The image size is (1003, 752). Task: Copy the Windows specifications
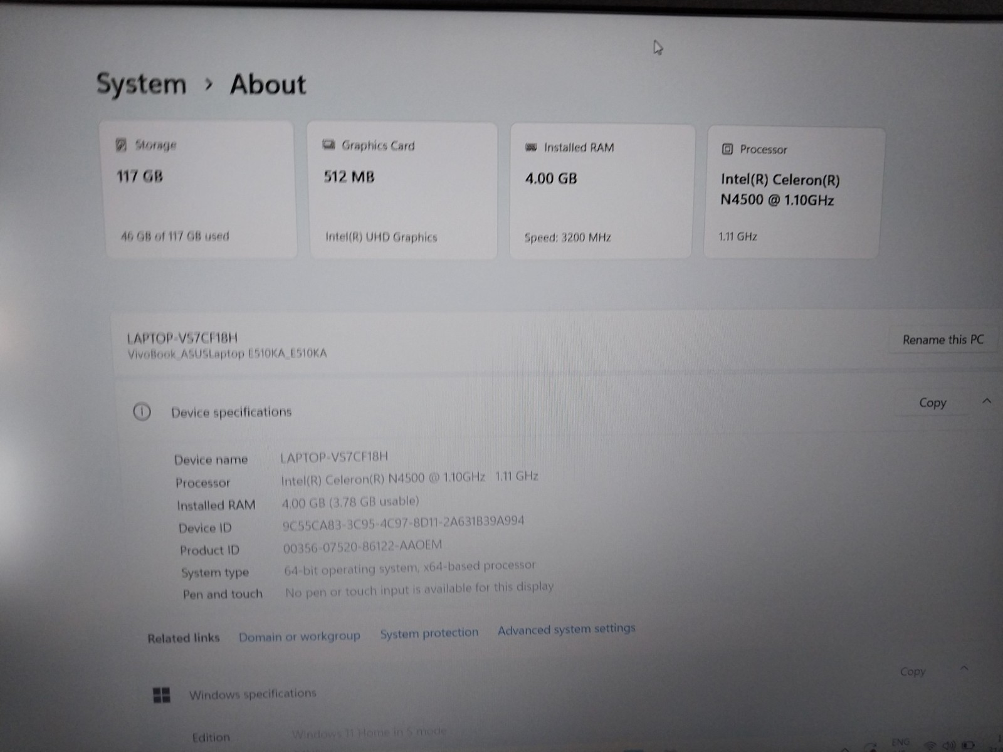pos(913,671)
